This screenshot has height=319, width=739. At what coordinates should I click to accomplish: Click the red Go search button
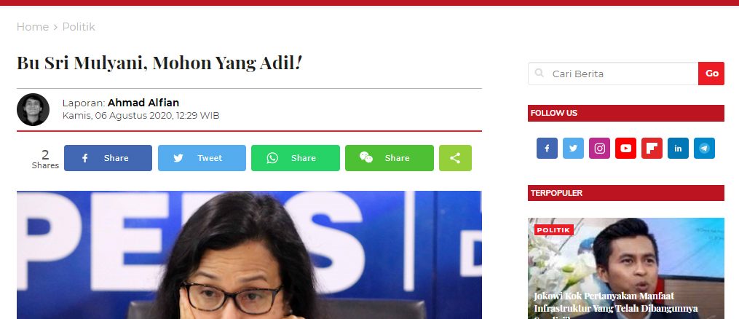[711, 74]
